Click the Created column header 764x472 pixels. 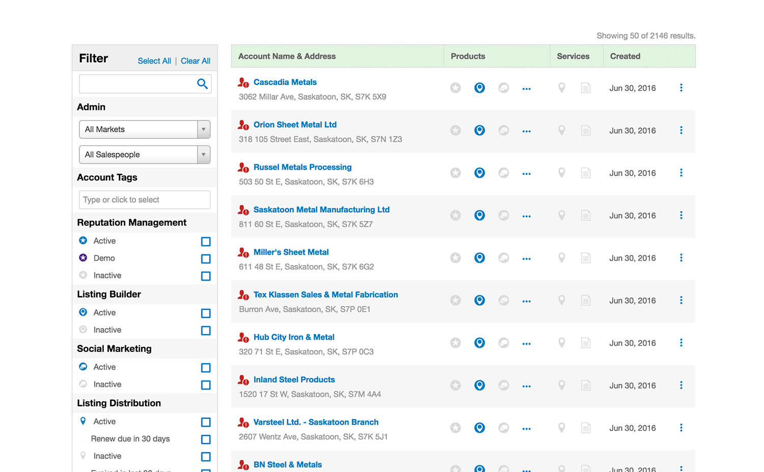tap(625, 56)
